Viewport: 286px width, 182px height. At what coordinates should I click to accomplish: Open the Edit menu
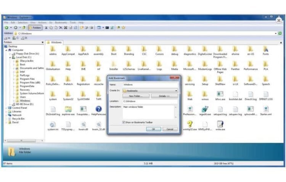point(13,23)
